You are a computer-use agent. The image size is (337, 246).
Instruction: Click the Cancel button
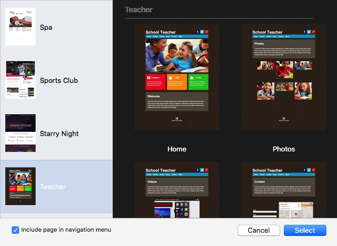[x=259, y=230]
